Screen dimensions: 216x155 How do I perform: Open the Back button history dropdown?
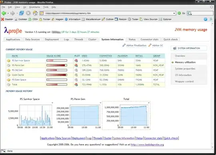(x=8, y=13)
